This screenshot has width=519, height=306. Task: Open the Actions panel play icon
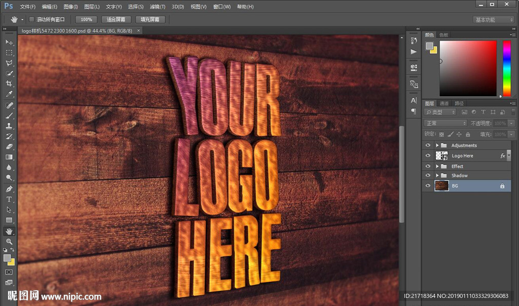[x=414, y=52]
